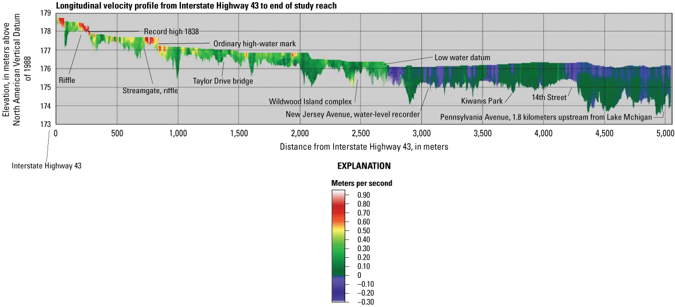Click the 'Interstate Highway 43' label below axis
This screenshot has width=675, height=307.
click(46, 166)
